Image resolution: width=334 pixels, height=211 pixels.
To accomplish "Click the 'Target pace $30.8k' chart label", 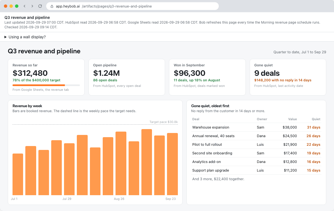I will (164, 122).
